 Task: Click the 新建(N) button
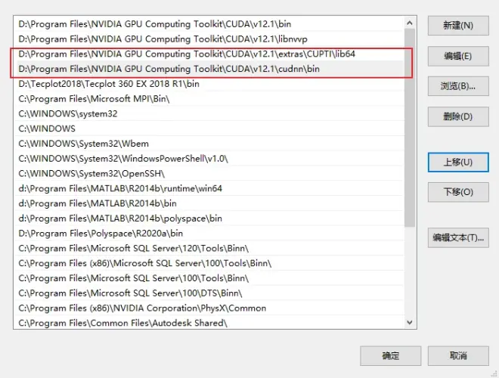458,26
